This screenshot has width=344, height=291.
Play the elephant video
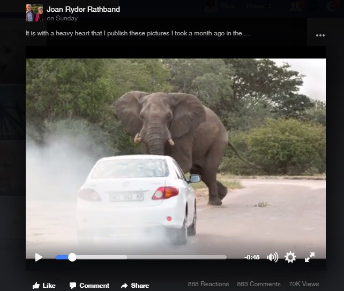pos(39,257)
